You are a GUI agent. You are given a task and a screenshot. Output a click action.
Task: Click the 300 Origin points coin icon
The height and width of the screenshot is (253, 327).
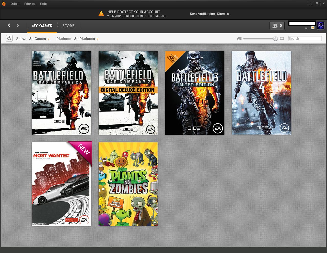(313, 28)
